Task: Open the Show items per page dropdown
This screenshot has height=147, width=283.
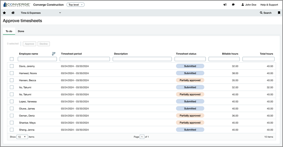Action: coord(23,136)
